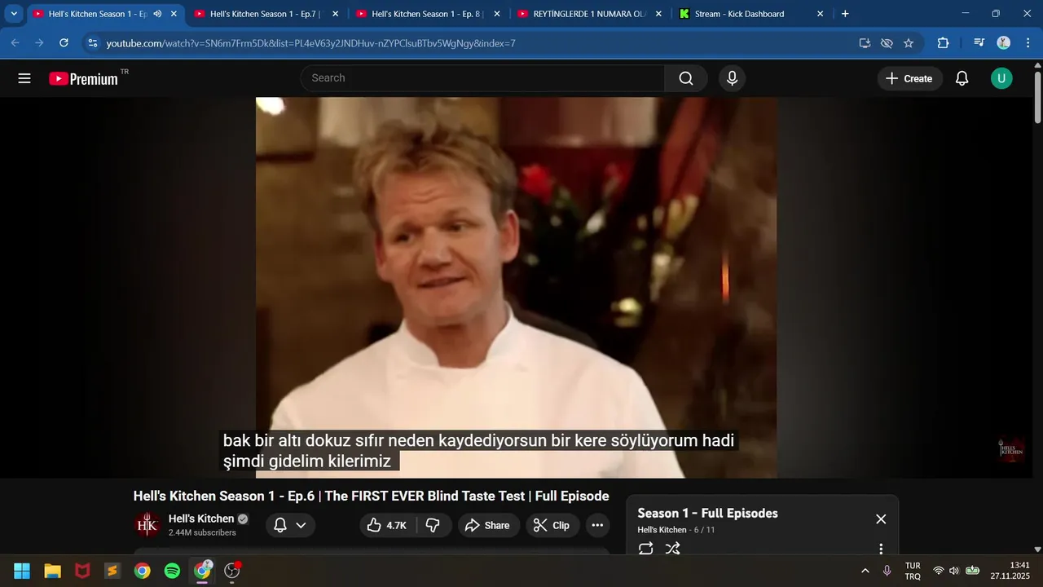Open more actions three-dot button
The height and width of the screenshot is (587, 1043).
[x=597, y=525]
